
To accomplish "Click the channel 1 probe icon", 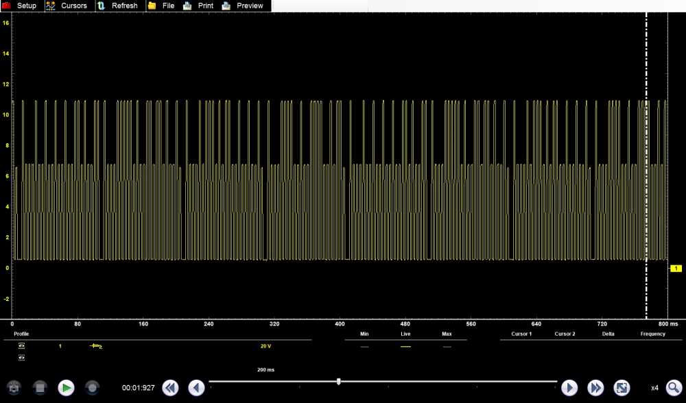I will tap(96, 346).
